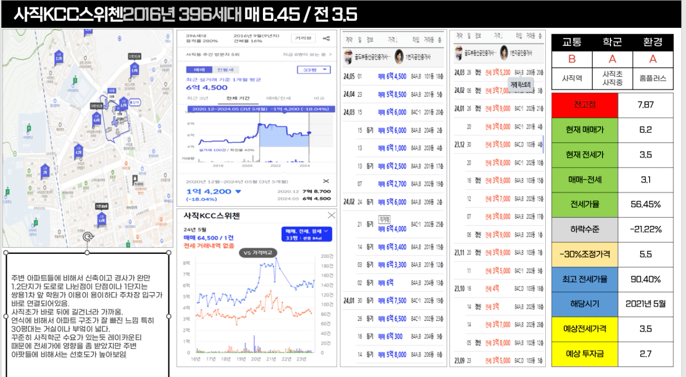
Task: Click the 매매 6억 2,700 listing row
Action: 393,184
